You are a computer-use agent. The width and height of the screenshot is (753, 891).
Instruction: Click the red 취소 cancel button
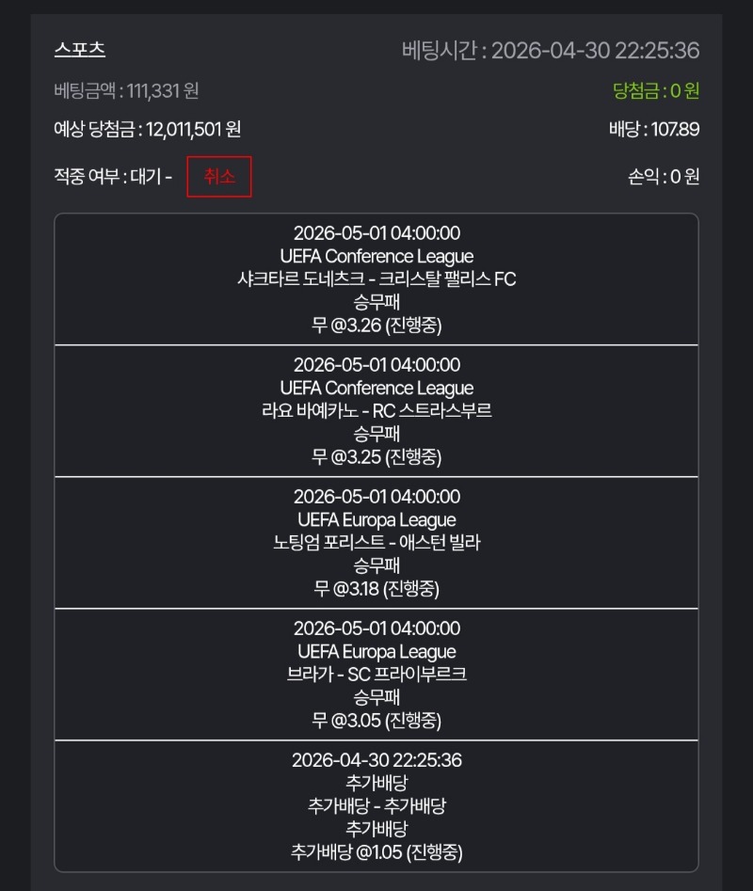pyautogui.click(x=219, y=177)
